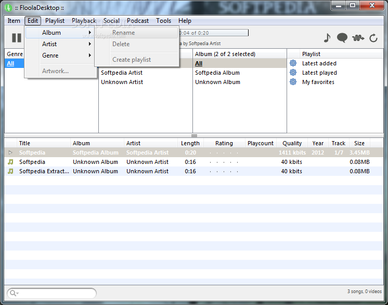
Task: Click the playback progress bar
Action: pos(213,33)
